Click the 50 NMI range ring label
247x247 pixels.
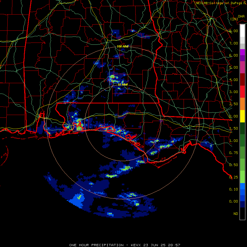pos(123,85)
